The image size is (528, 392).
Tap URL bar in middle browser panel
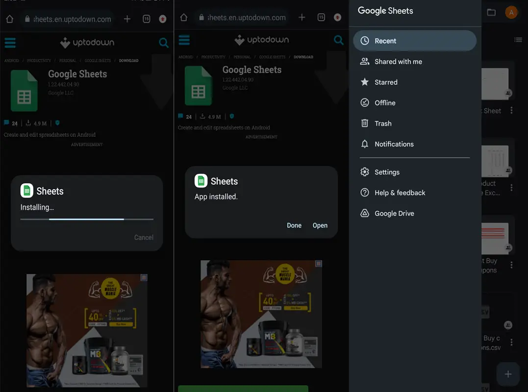(x=242, y=18)
